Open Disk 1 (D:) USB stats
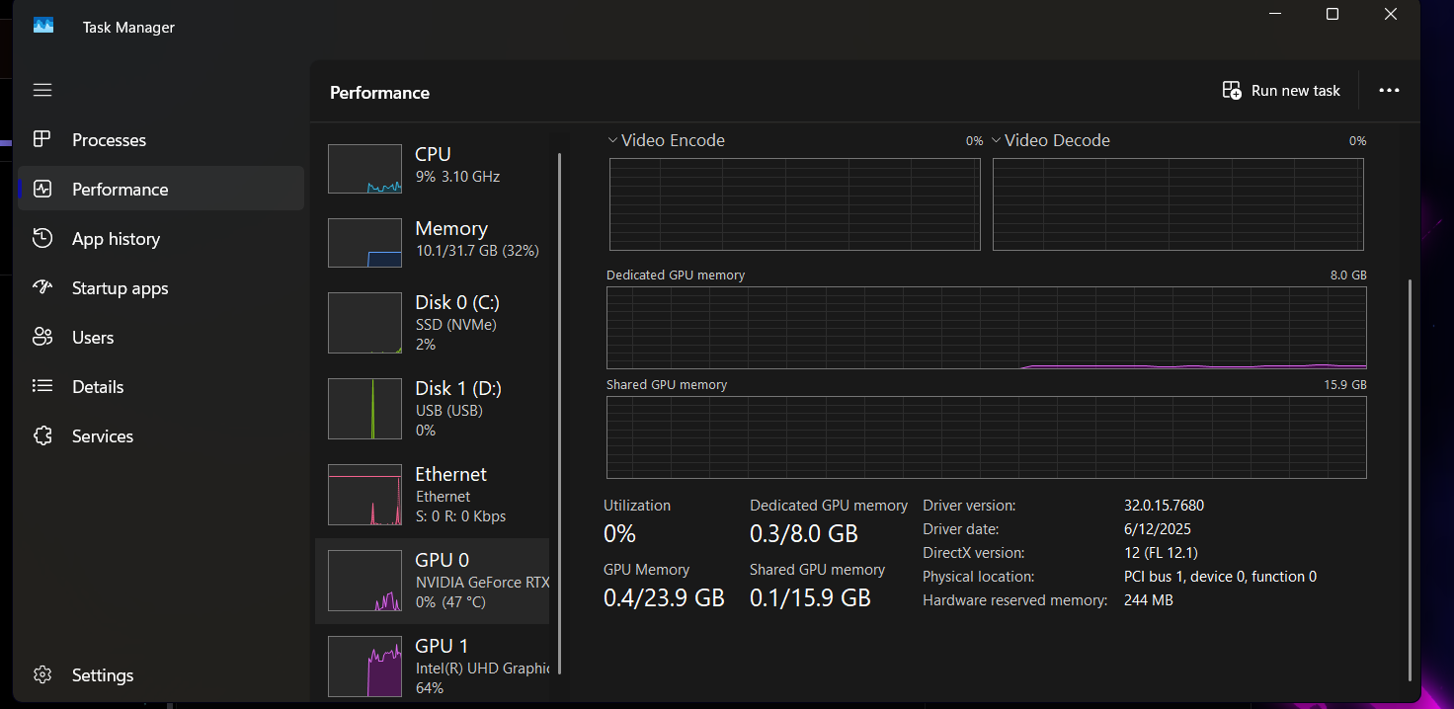The height and width of the screenshot is (709, 1454). click(435, 409)
